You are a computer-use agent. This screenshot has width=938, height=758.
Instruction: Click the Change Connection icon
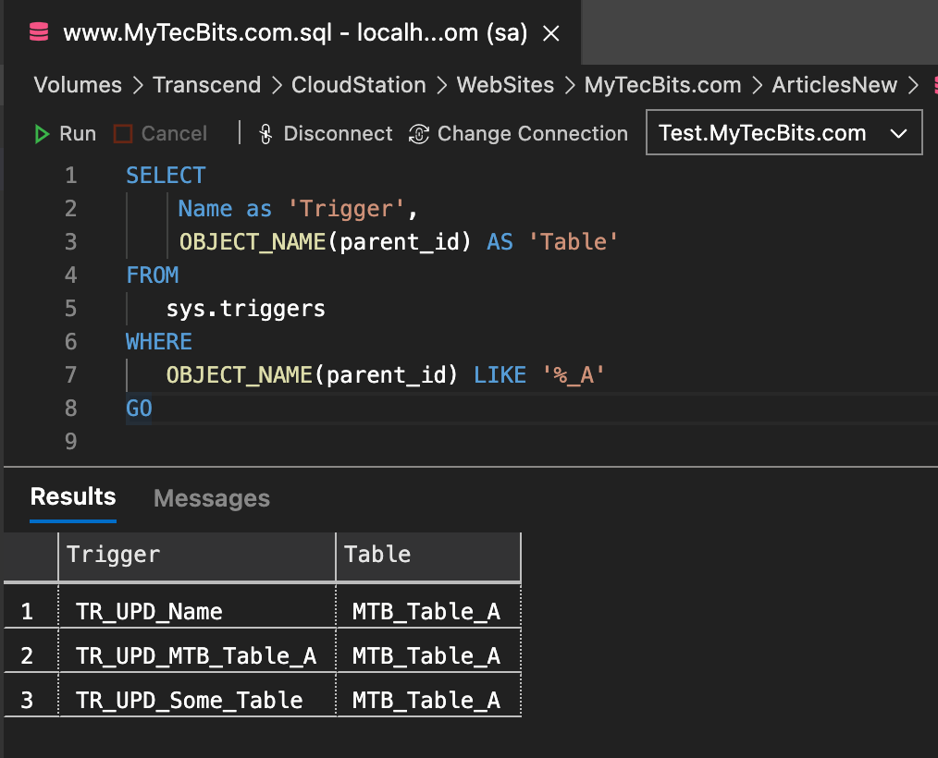click(x=419, y=134)
